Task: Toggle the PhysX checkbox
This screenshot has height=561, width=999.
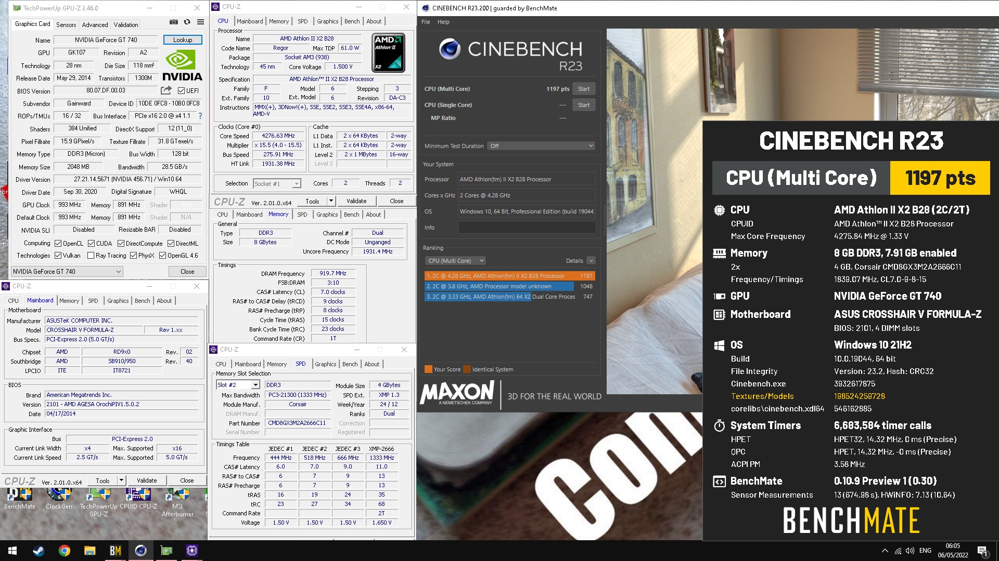Action: [x=134, y=255]
